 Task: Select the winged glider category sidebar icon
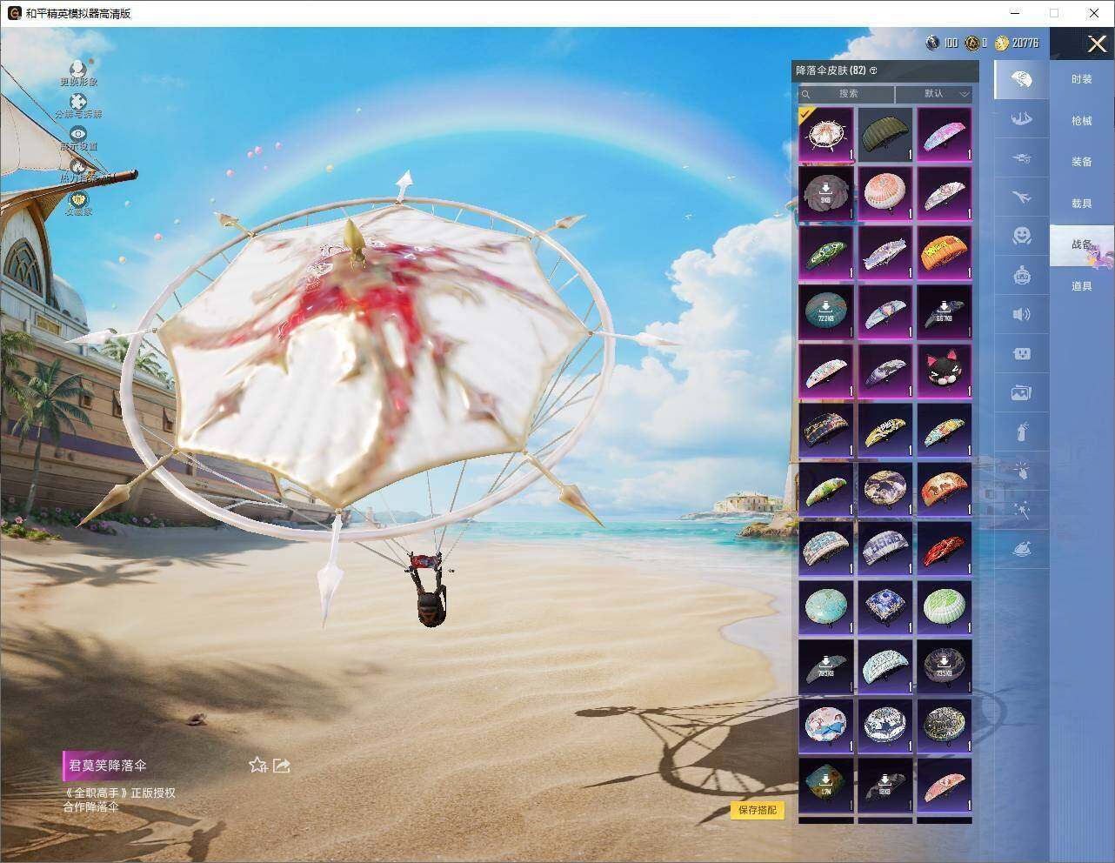[x=1022, y=119]
